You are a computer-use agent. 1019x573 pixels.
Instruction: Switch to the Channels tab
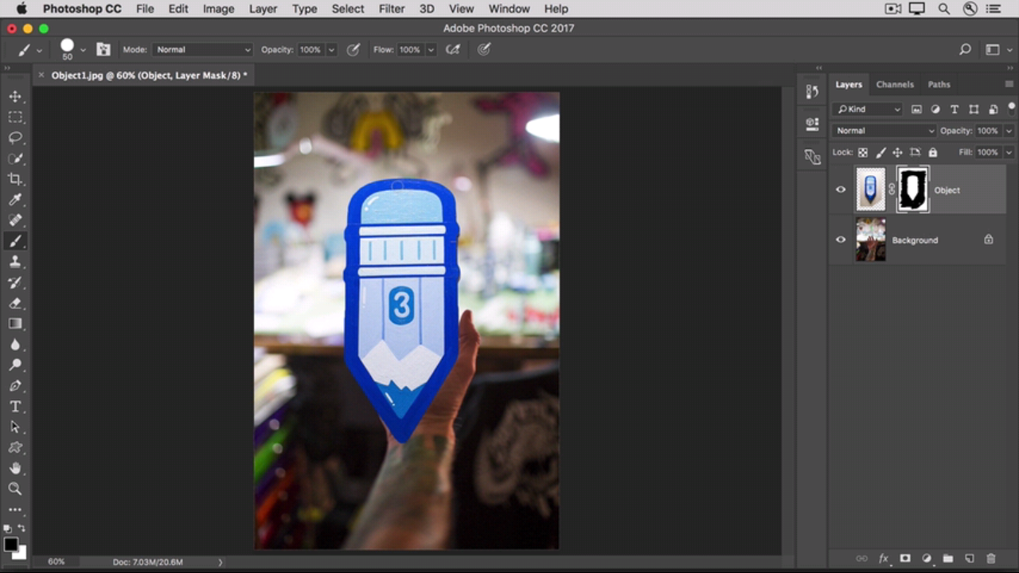point(895,84)
